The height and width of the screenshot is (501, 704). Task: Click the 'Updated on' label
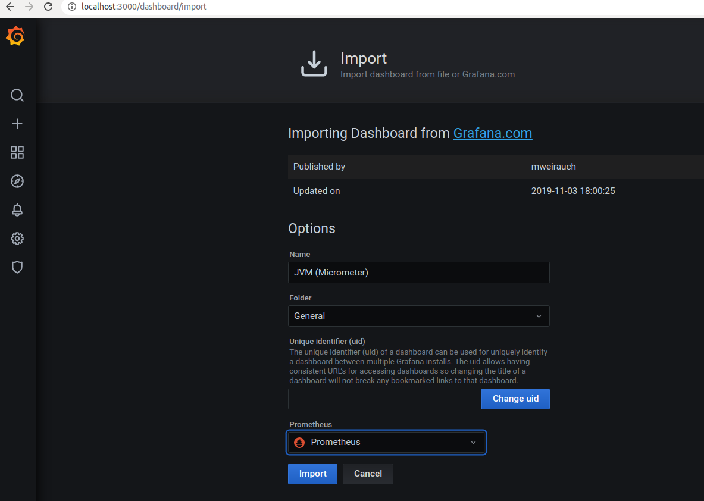pos(317,191)
